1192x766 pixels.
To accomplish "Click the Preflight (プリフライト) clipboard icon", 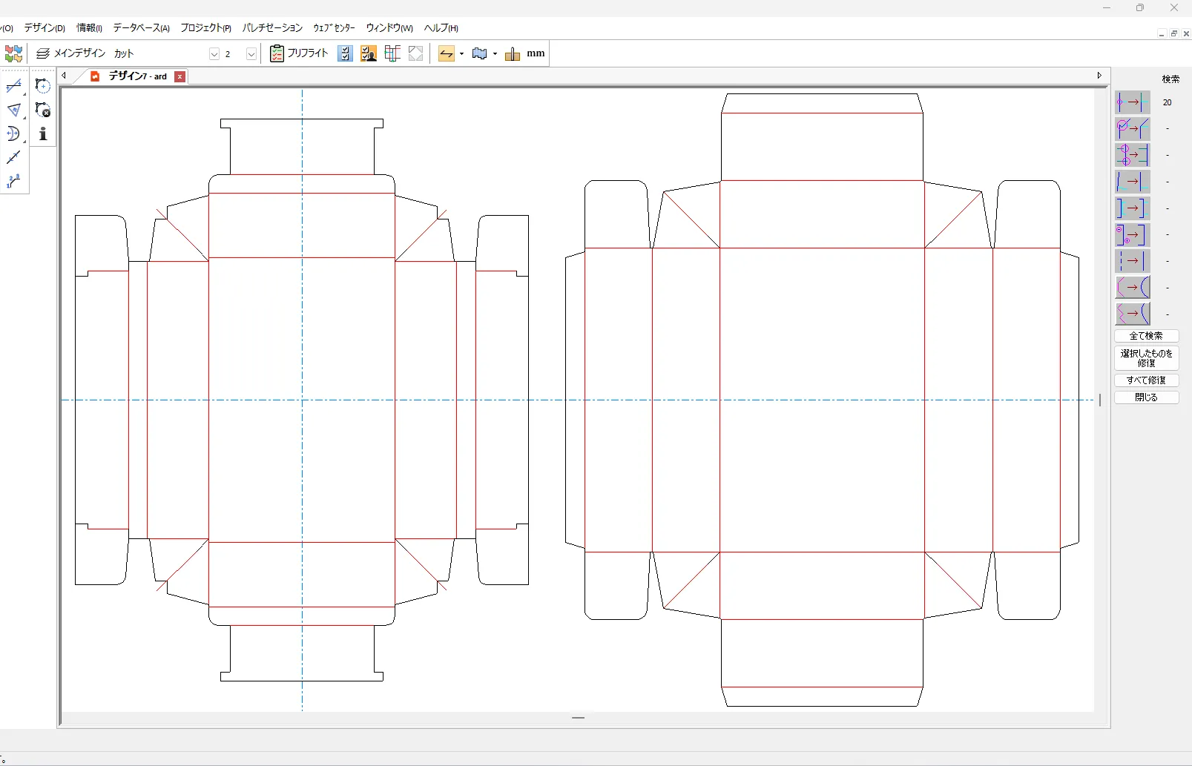I will point(277,53).
